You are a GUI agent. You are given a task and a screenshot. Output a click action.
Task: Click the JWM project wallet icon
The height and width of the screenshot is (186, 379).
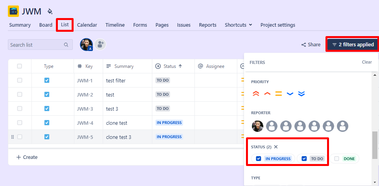click(13, 11)
